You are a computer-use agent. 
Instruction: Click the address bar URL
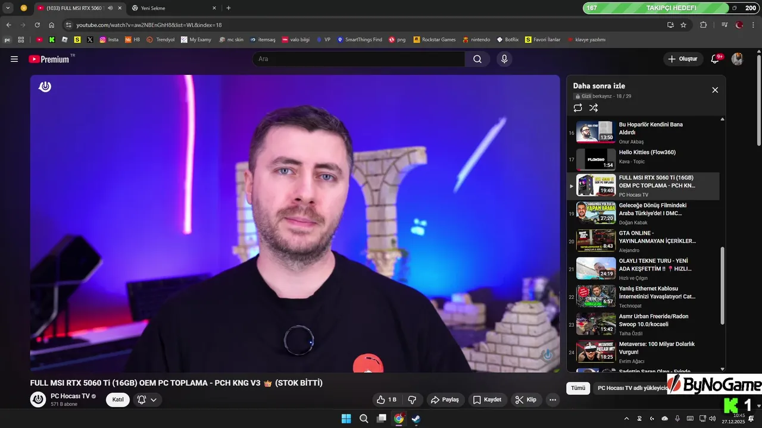pos(149,25)
